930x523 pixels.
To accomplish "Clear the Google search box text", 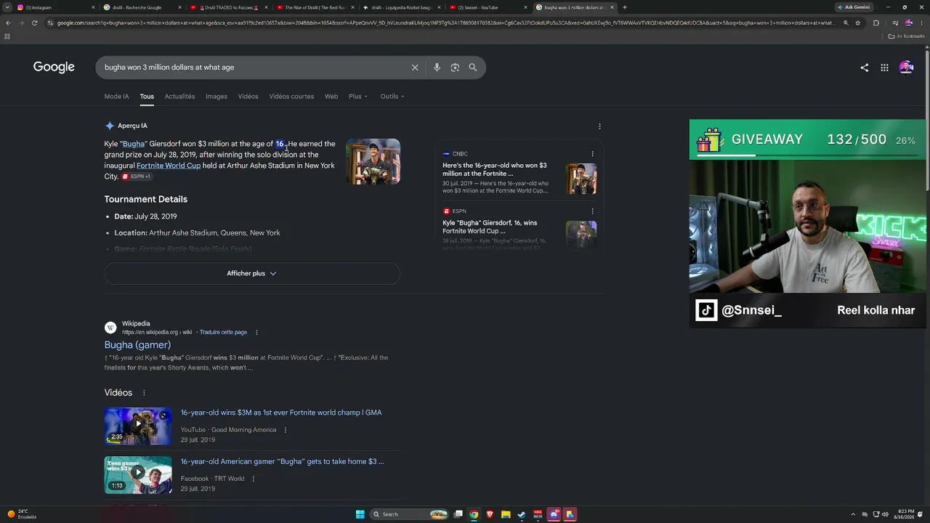I will [415, 68].
